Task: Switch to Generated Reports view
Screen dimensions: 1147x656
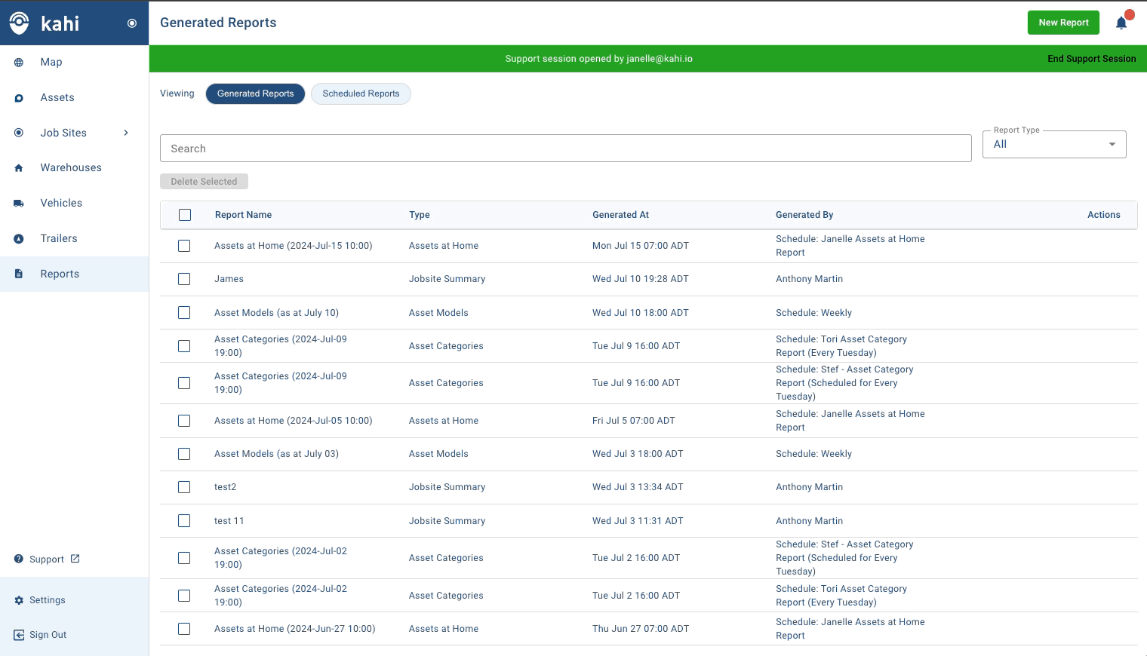Action: click(255, 93)
